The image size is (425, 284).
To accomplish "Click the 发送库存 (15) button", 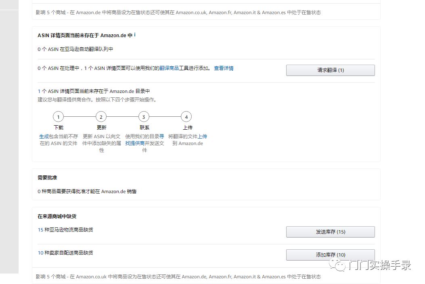I will [x=331, y=232].
